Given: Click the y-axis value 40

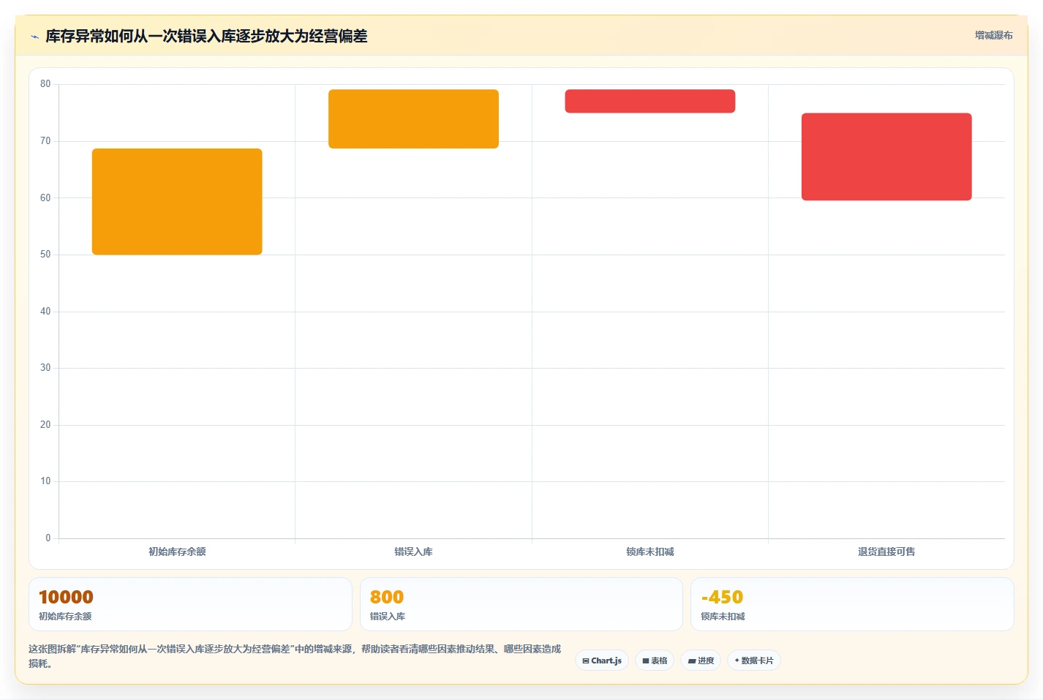Looking at the screenshot, I should [x=45, y=312].
